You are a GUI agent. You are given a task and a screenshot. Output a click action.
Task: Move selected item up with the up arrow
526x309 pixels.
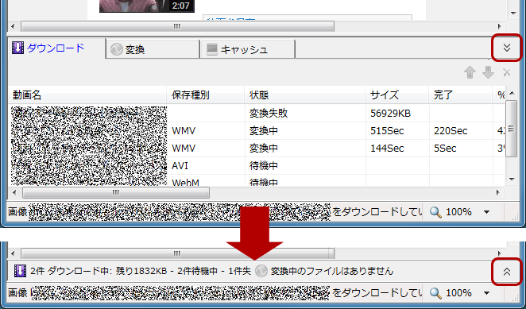tap(470, 72)
